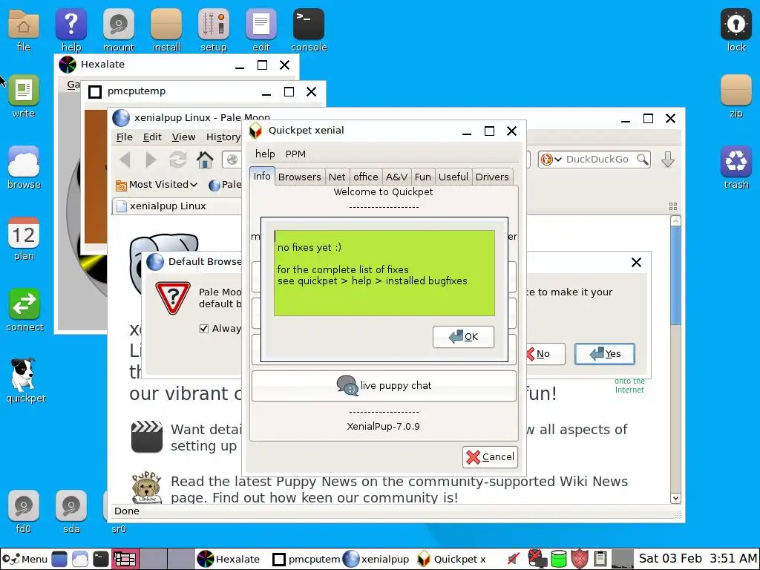760x570 pixels.
Task: Switch to the Fun tab
Action: (x=422, y=177)
